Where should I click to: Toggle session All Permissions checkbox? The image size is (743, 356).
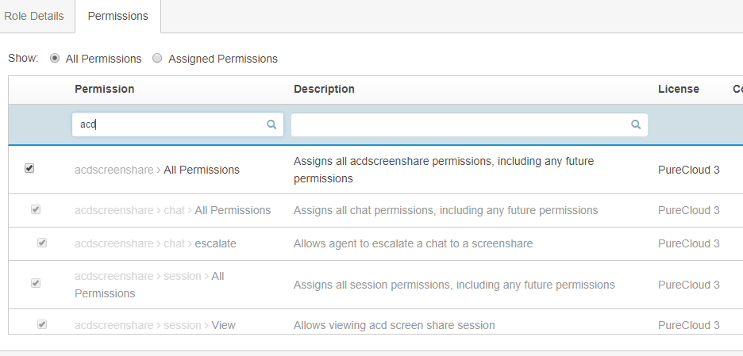tap(36, 283)
